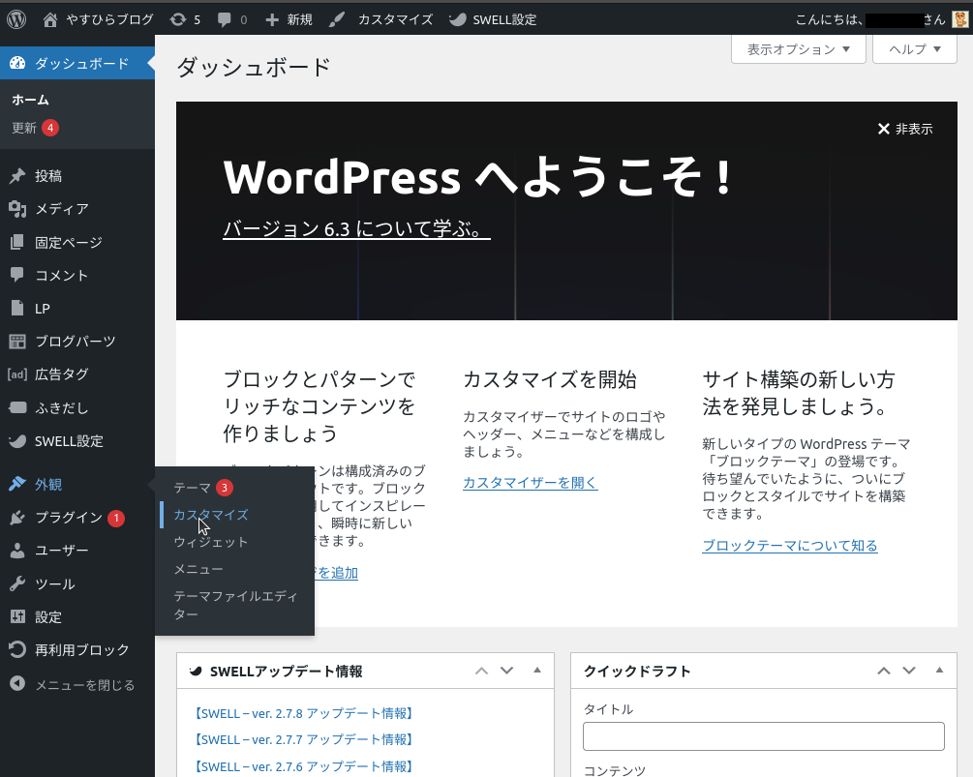Open カスタマイズ brush item in admin bar
The height and width of the screenshot is (777, 973).
380,19
